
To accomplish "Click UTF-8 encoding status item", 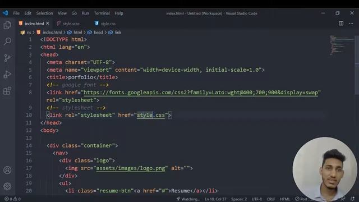I will 257,199.
